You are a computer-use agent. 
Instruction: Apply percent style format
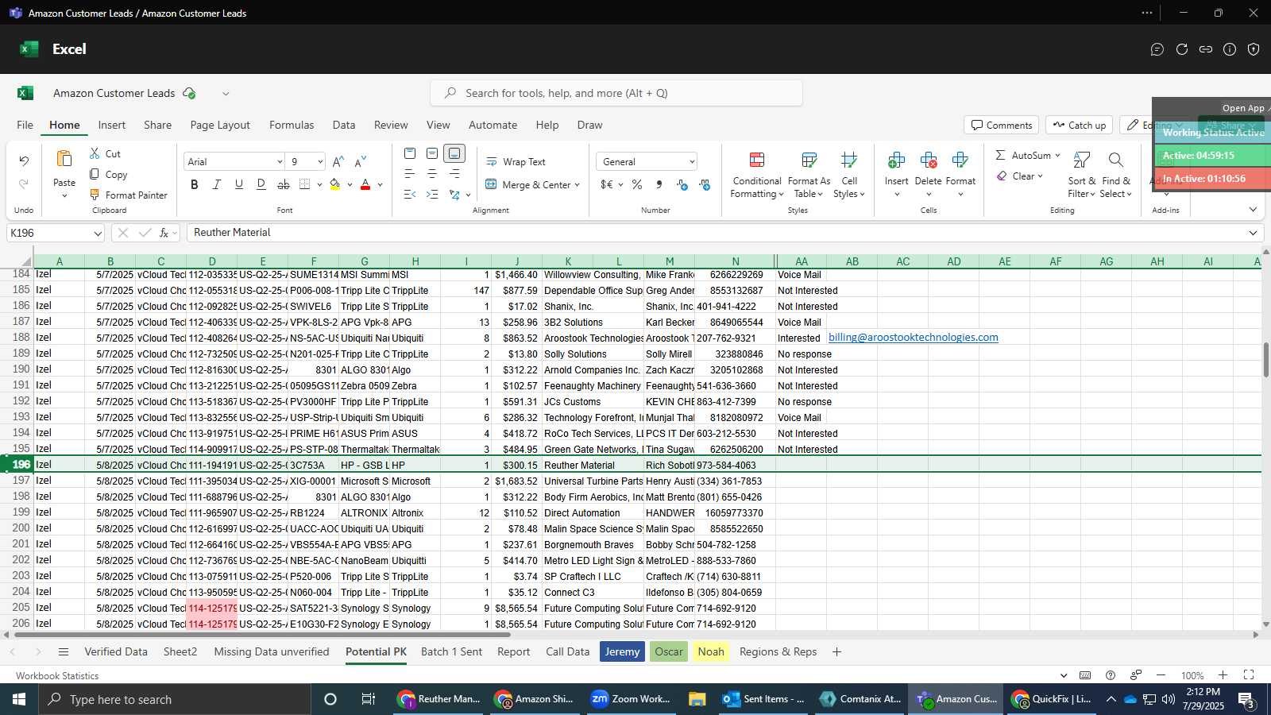tap(637, 184)
